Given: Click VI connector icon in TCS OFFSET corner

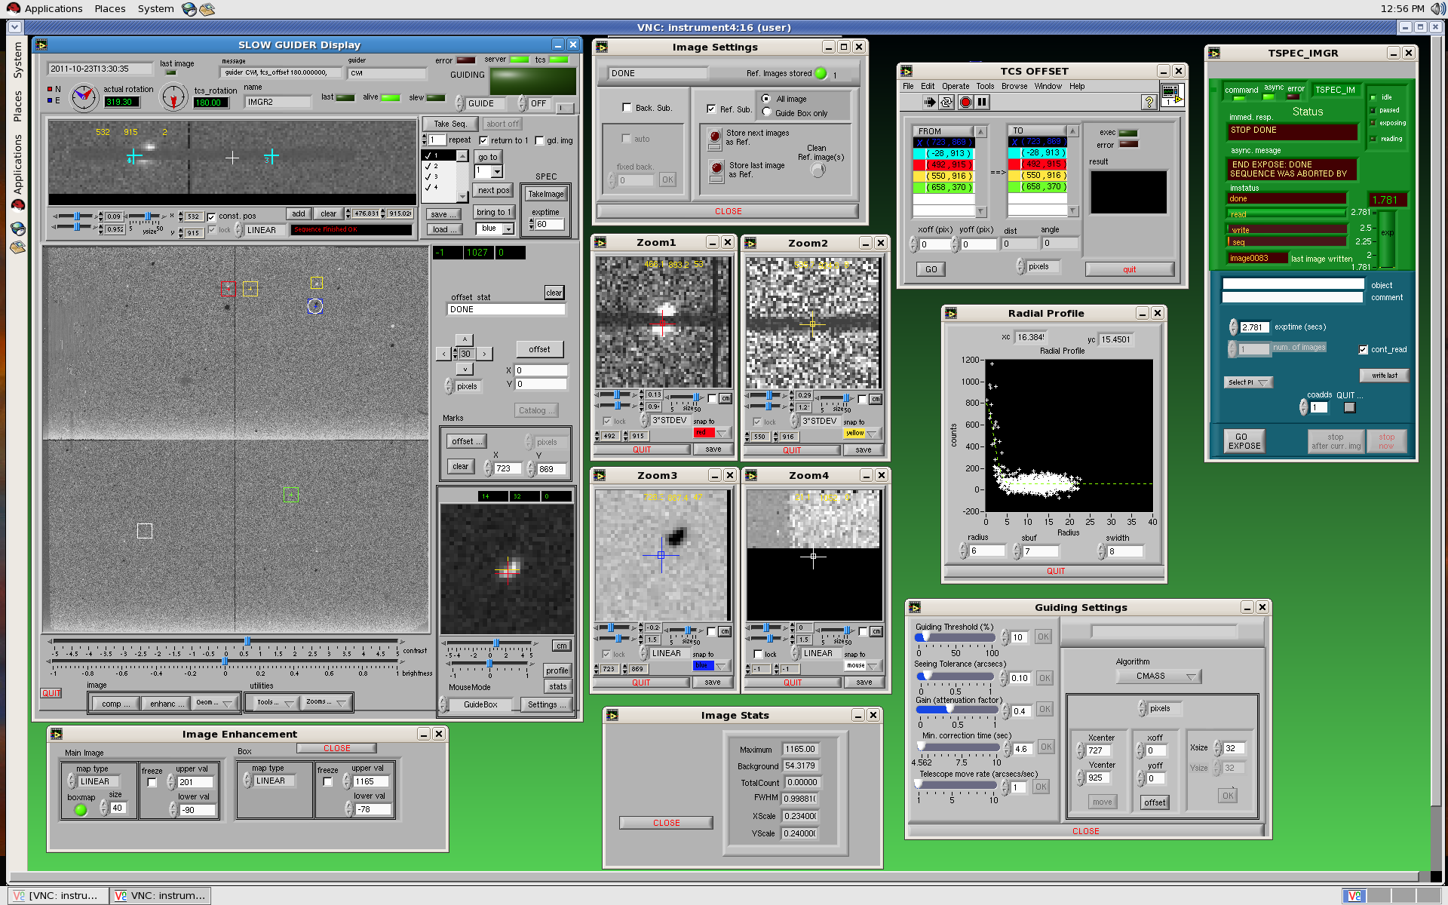Looking at the screenshot, I should point(1172,96).
